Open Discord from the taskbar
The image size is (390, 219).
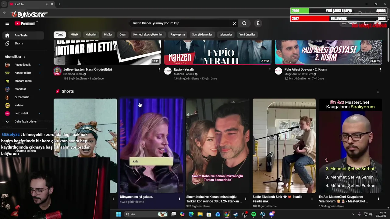coord(271,214)
